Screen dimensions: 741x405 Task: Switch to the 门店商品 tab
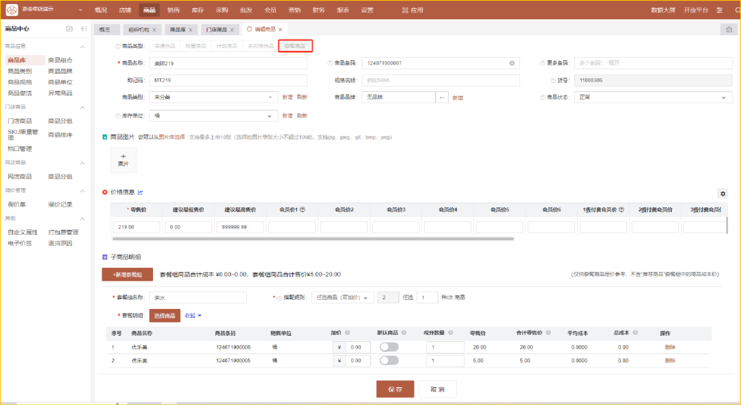(x=217, y=30)
